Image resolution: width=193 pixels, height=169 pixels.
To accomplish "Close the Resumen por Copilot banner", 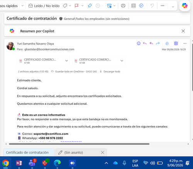I will click(183, 31).
